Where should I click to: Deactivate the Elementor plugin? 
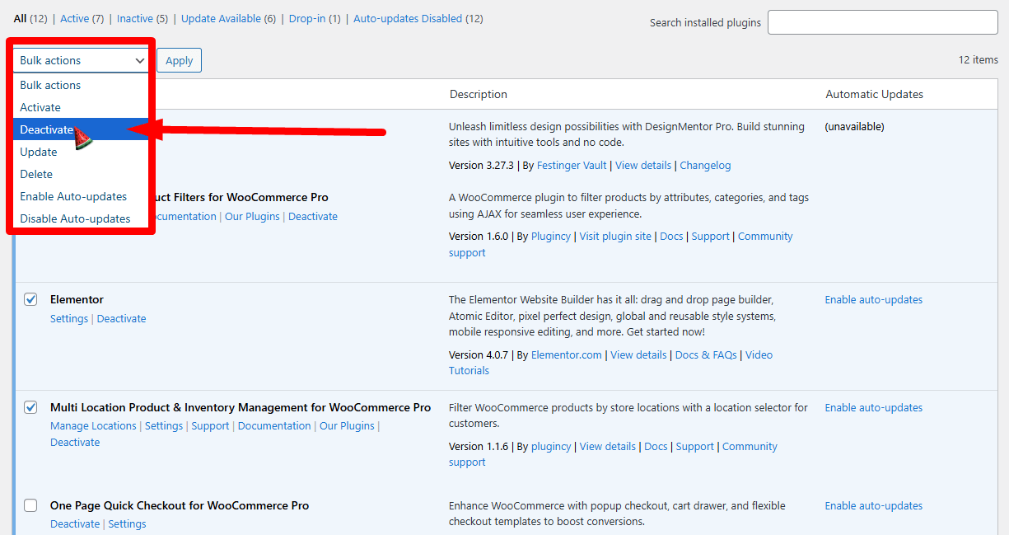[x=121, y=318]
